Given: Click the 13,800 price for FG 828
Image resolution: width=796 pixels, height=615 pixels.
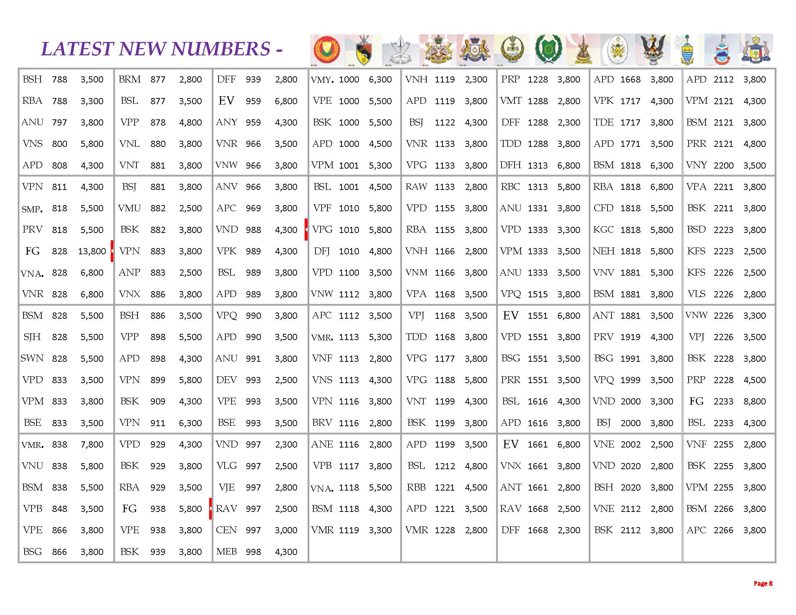Looking at the screenshot, I should tap(92, 251).
